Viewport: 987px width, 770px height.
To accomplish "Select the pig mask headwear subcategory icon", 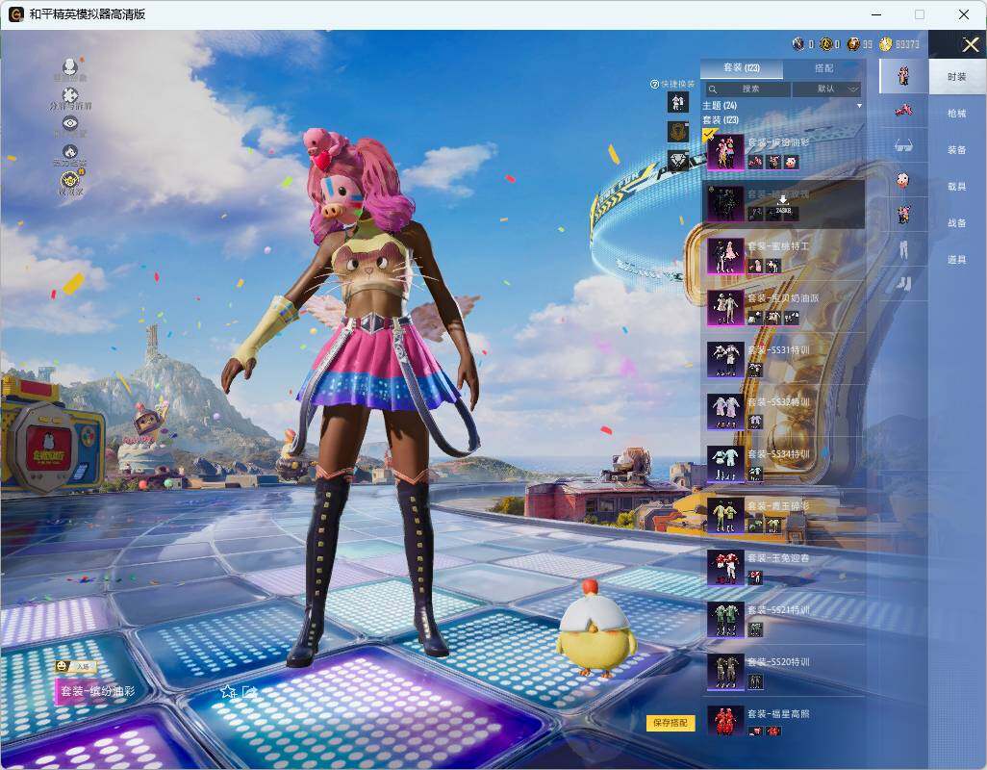I will click(x=903, y=181).
